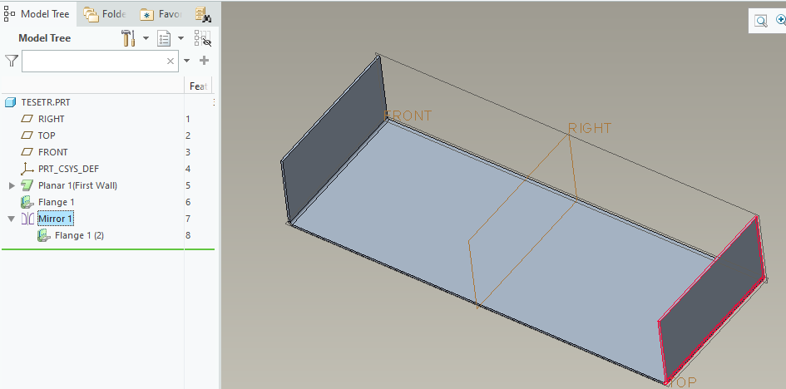The height and width of the screenshot is (389, 786).
Task: Select PRT_CSYS_DEF coordinate system
Action: coord(68,169)
